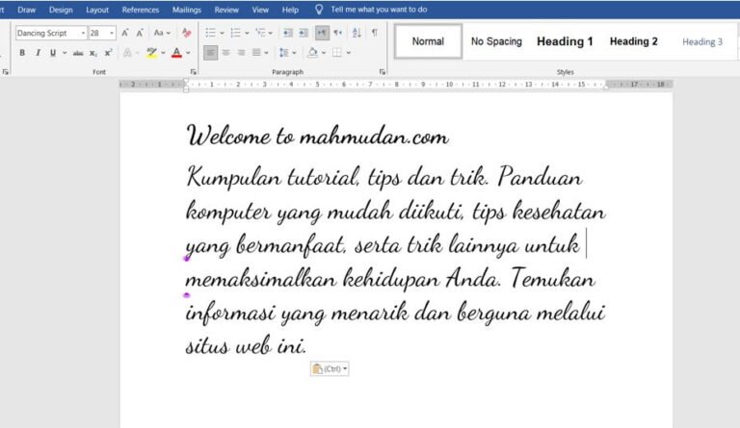
Task: Expand font color options arrow
Action: [188, 53]
